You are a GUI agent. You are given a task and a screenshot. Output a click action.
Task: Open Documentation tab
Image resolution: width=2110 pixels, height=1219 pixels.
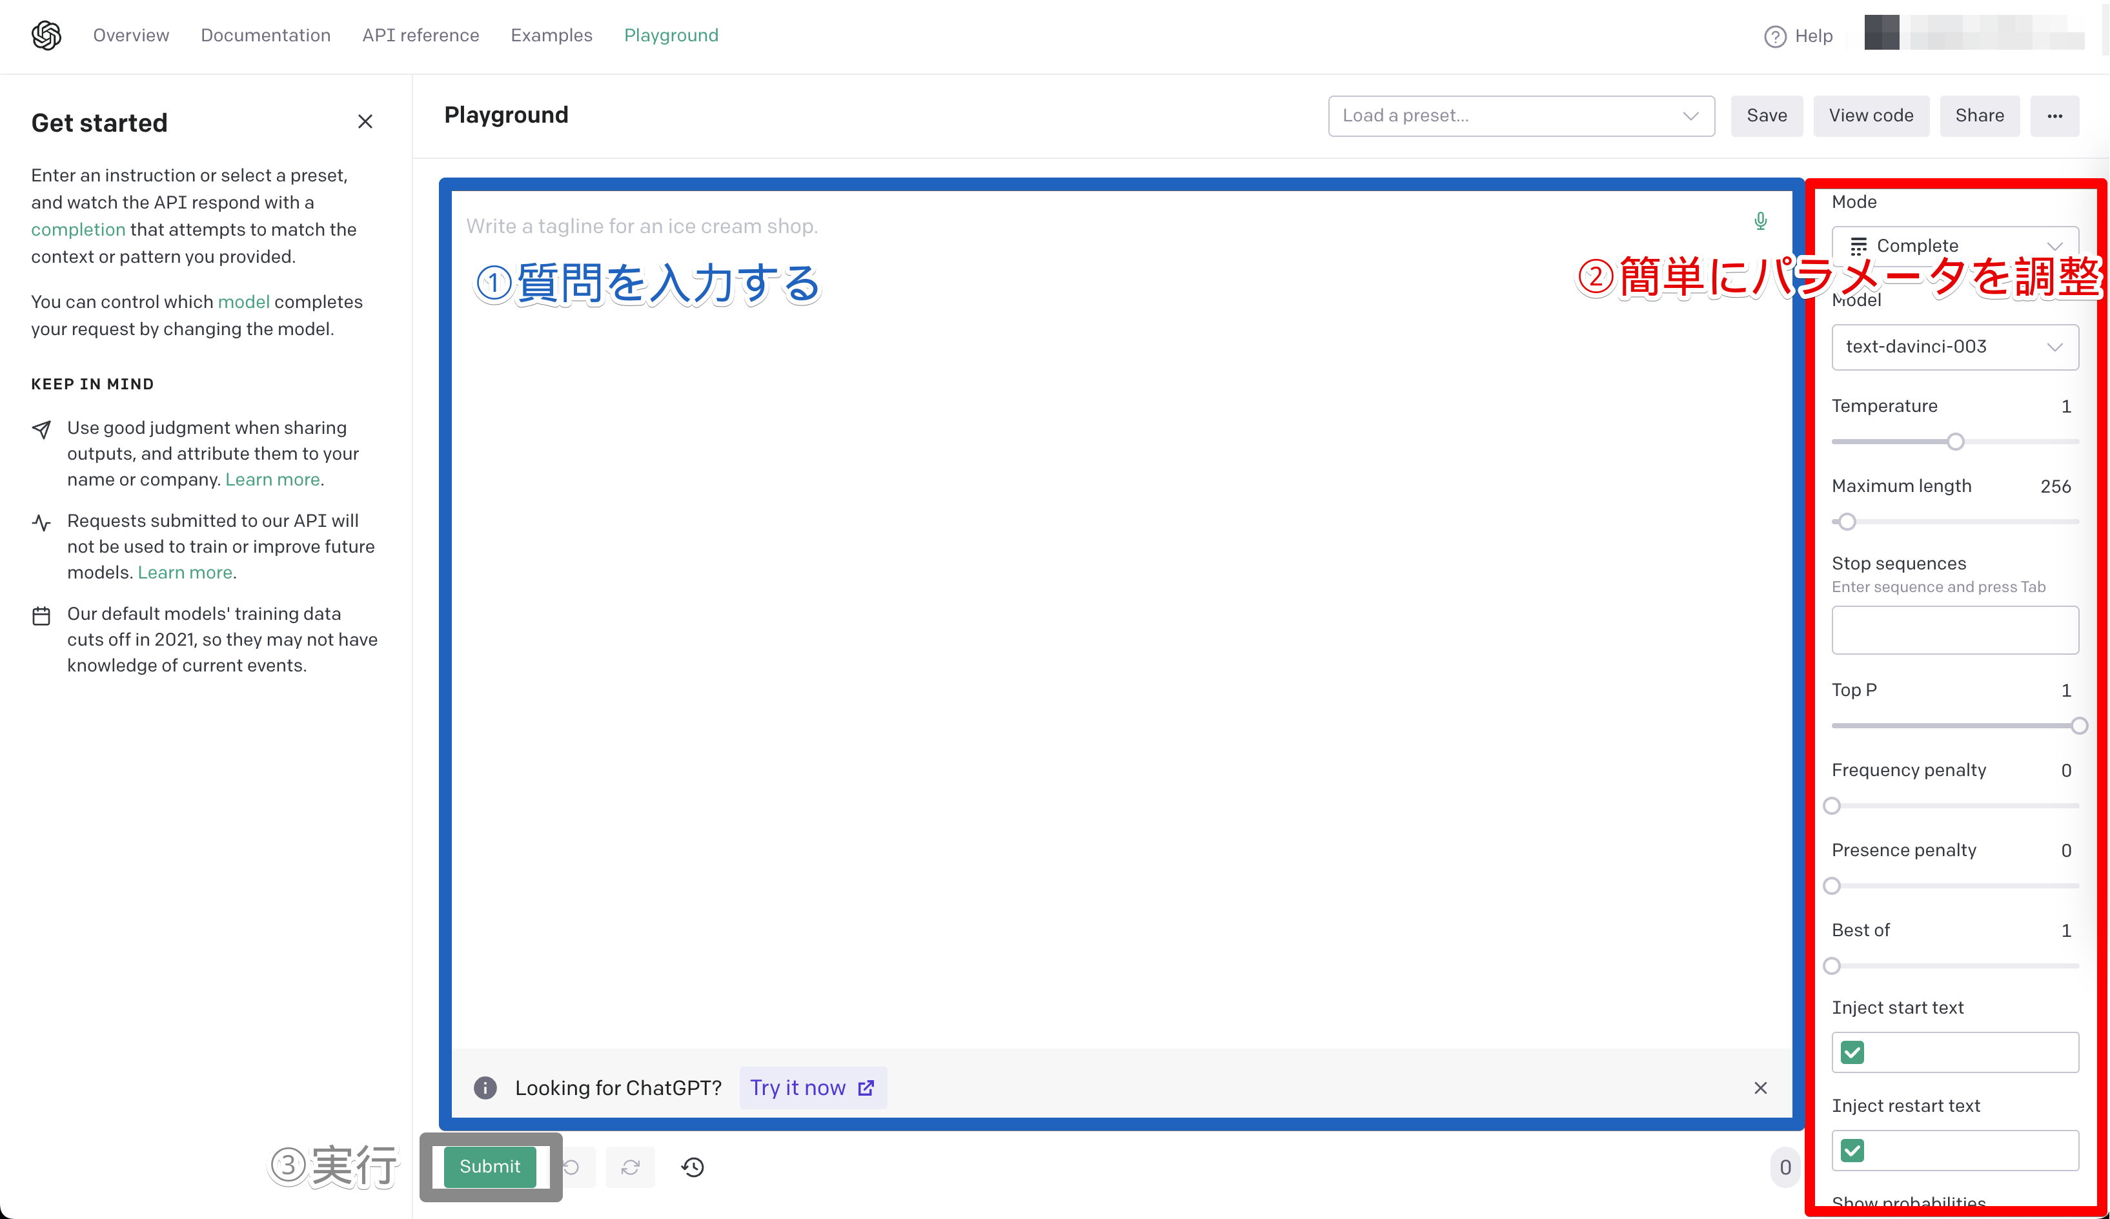click(x=265, y=35)
